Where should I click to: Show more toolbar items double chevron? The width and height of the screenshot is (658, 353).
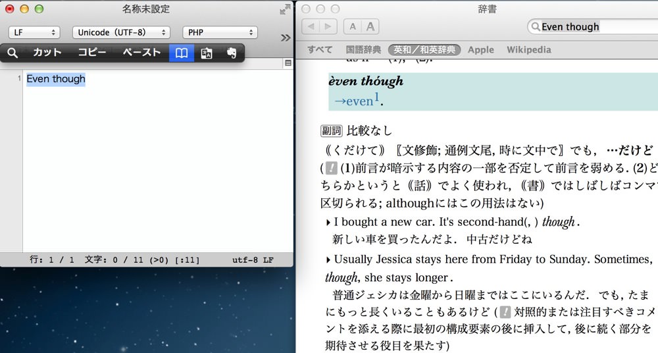[286, 38]
